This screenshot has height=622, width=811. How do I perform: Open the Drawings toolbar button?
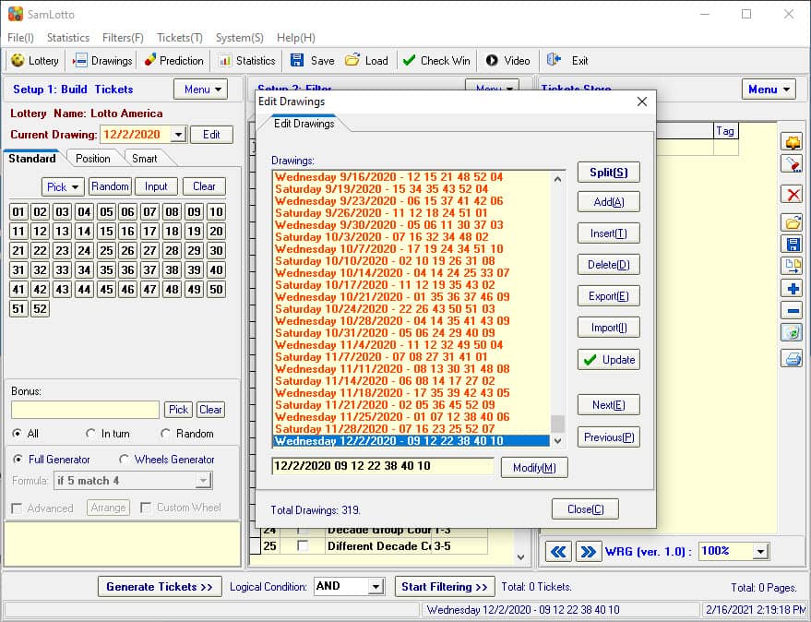click(x=102, y=61)
